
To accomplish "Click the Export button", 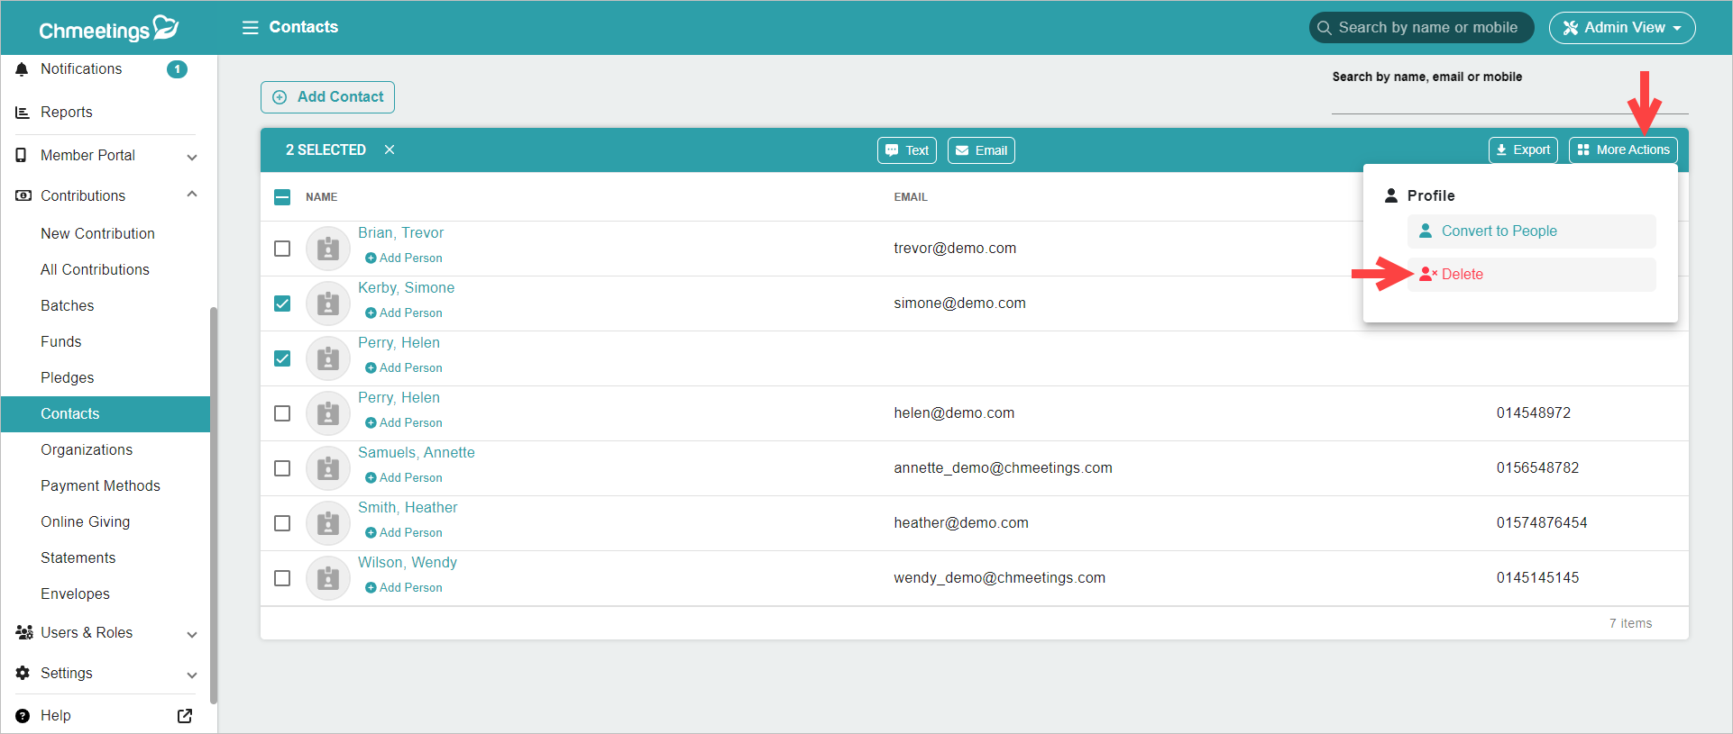I will (1522, 150).
